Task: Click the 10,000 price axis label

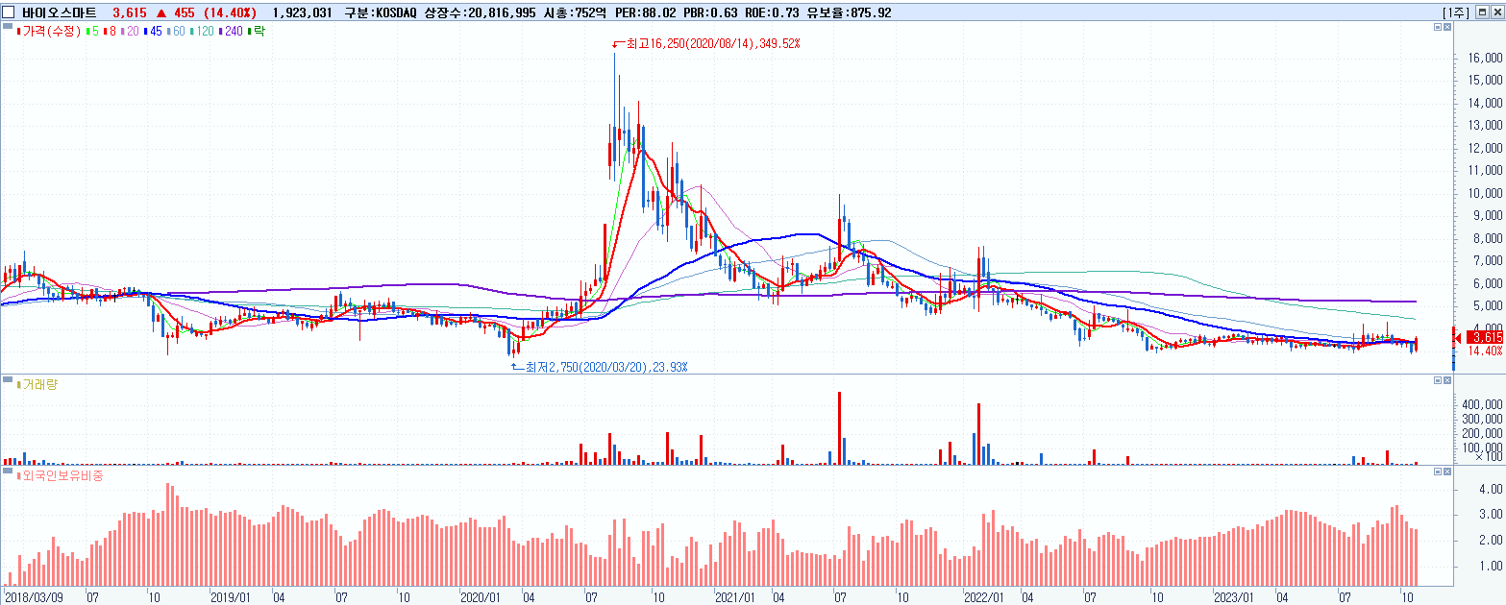Action: coord(1486,193)
